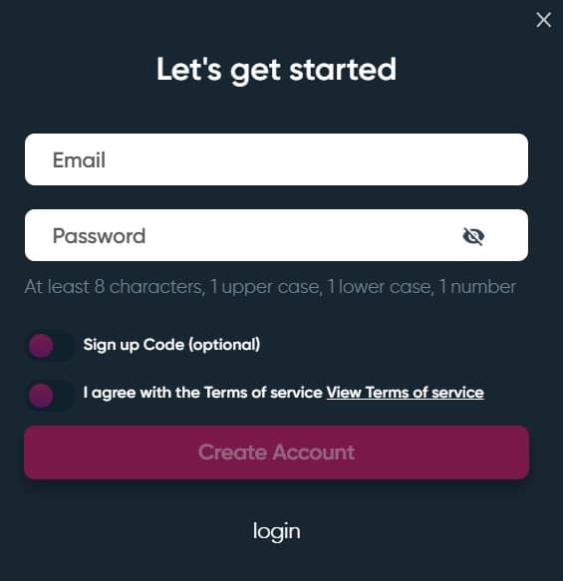Select the Let's get started heading
Screen dimensions: 563x581
pyautogui.click(x=276, y=71)
